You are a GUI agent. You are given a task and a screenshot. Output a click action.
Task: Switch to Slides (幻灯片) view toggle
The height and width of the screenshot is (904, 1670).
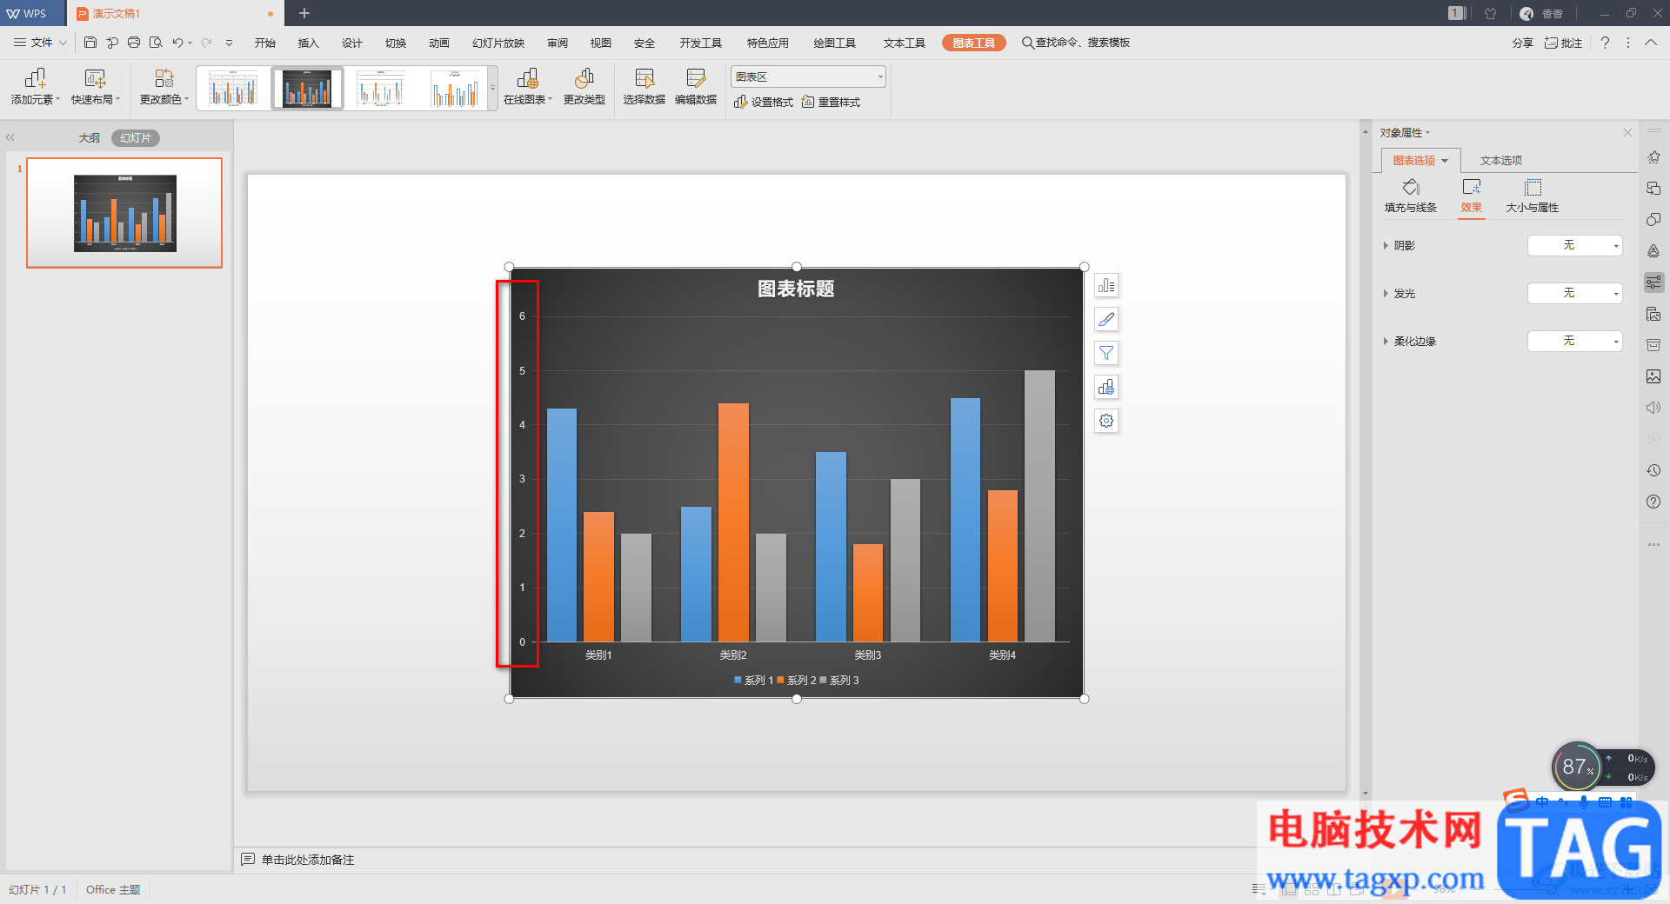click(x=136, y=138)
